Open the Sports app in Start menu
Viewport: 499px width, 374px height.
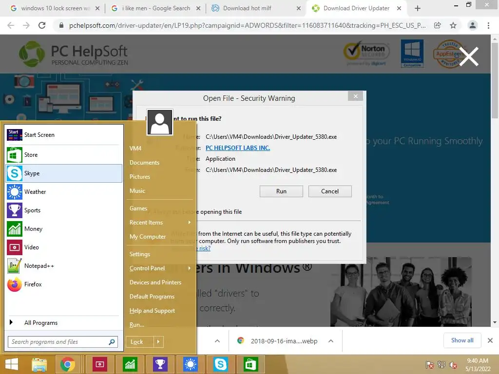click(64, 210)
